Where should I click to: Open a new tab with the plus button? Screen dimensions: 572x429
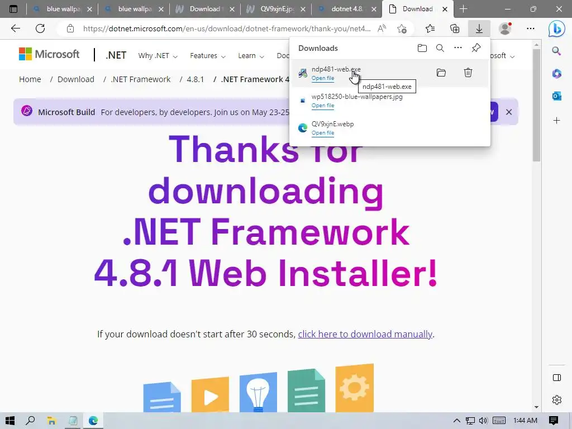click(463, 9)
